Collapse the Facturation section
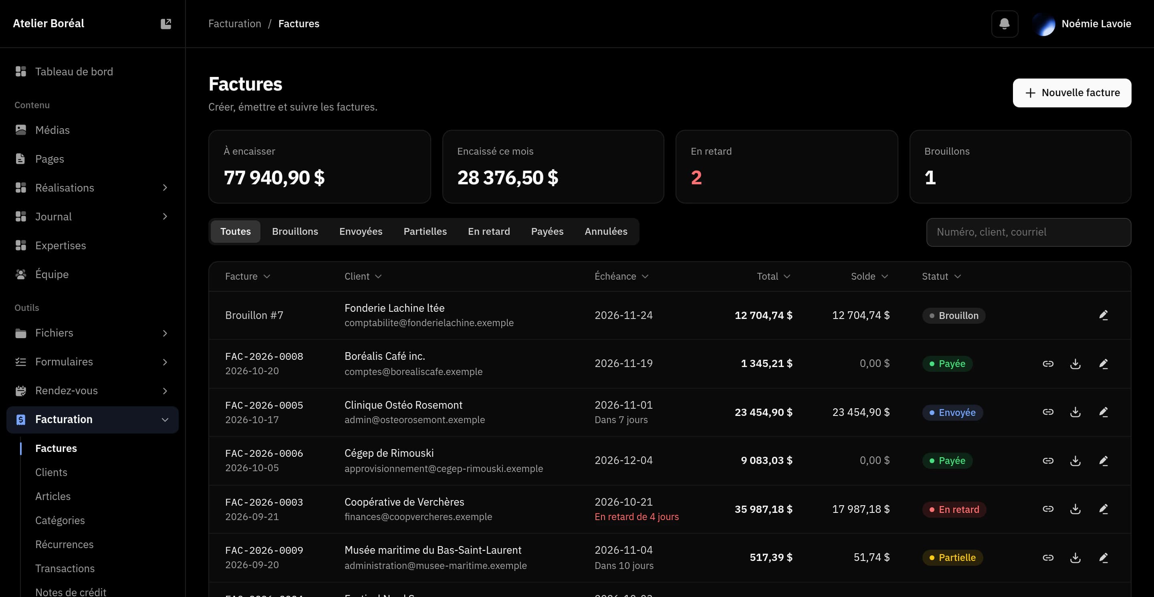1154x597 pixels. click(x=165, y=420)
